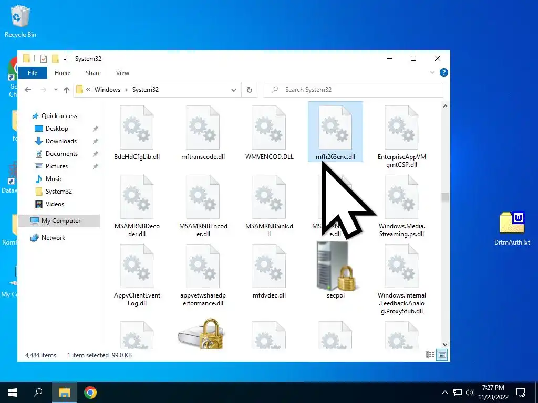The width and height of the screenshot is (538, 403).
Task: Click System32 breadcrumb segment
Action: pos(146,90)
